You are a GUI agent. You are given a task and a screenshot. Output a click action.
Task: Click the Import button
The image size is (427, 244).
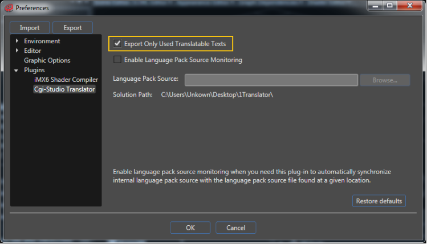point(30,28)
